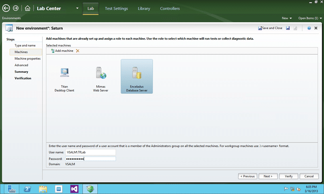Go back with the left arrow button

(6, 8)
